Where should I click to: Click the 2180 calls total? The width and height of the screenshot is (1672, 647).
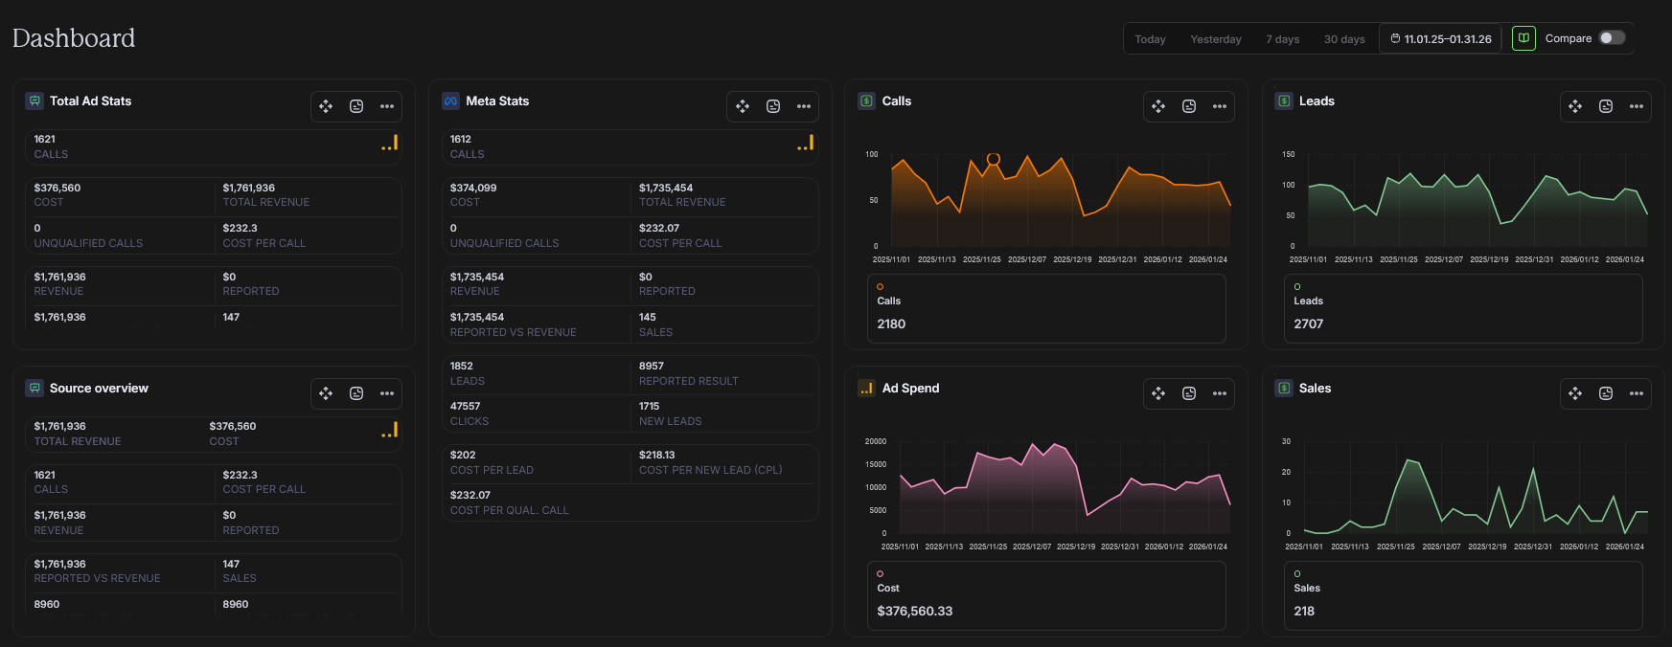(891, 323)
